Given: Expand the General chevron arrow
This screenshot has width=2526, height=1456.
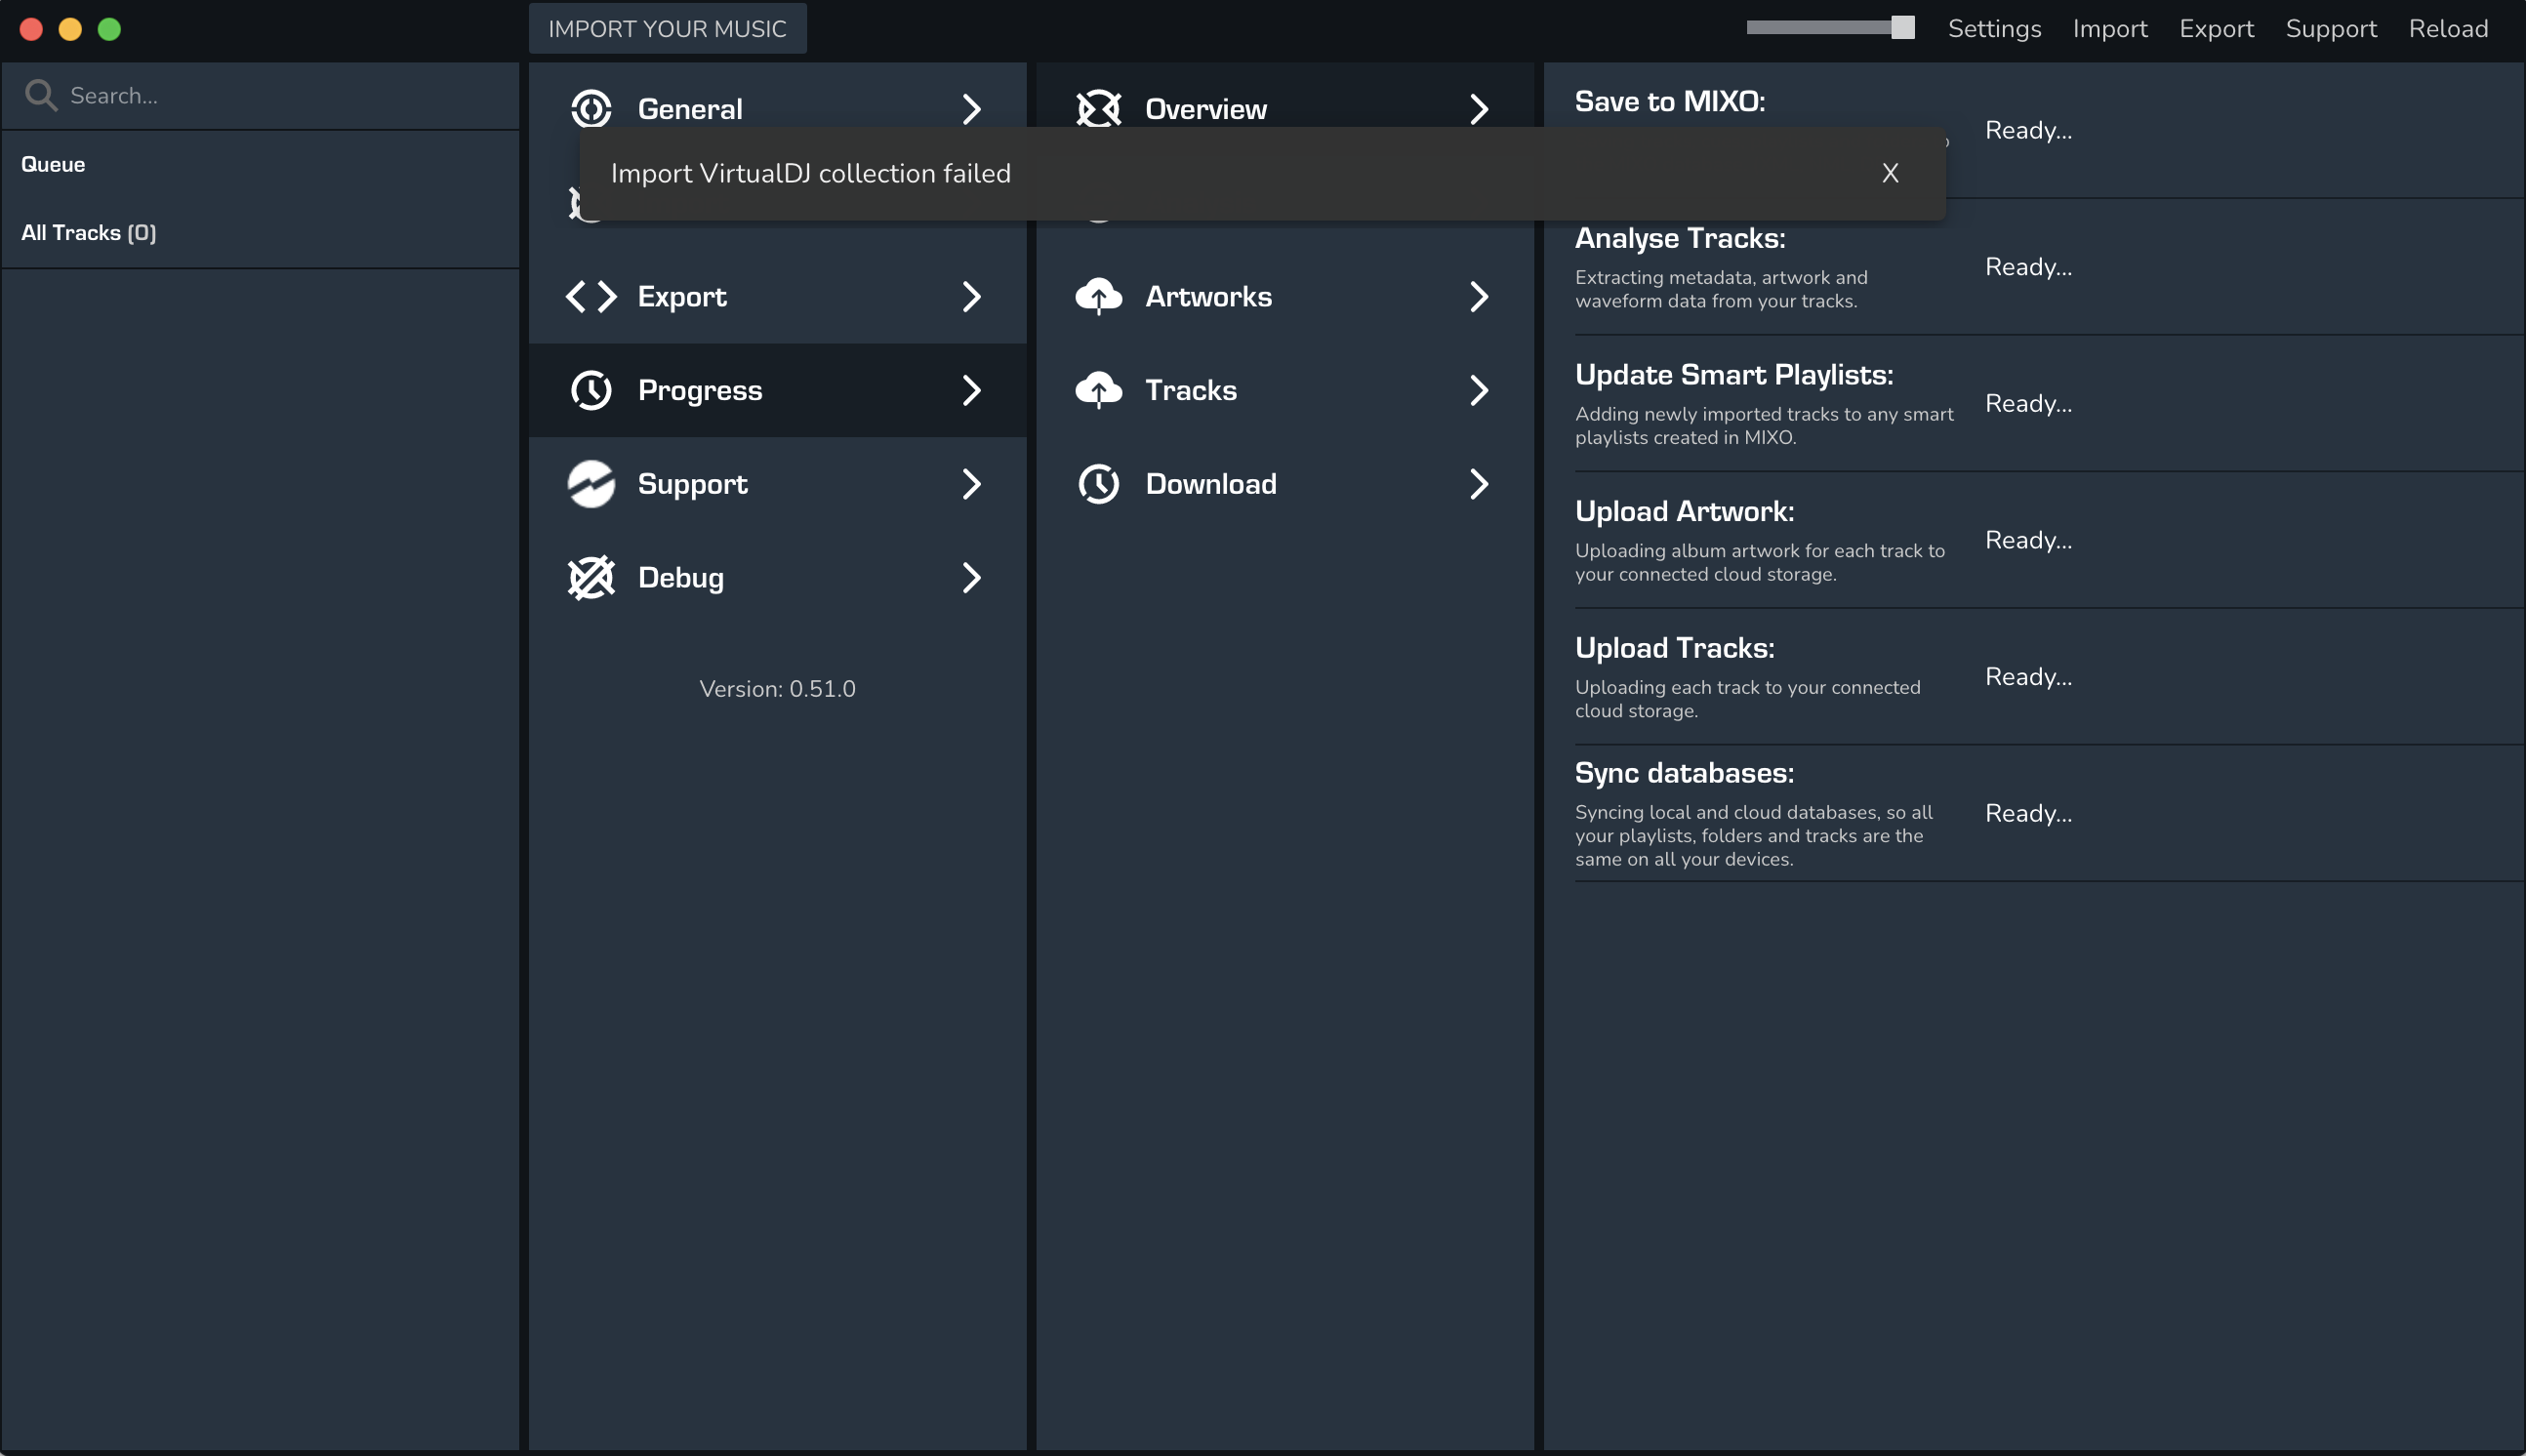Looking at the screenshot, I should point(971,108).
